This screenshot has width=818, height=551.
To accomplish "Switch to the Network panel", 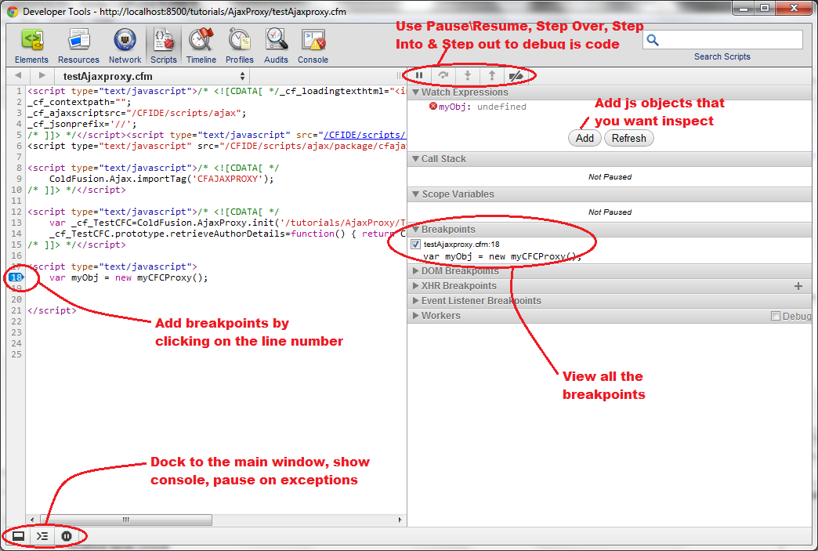I will click(x=125, y=45).
